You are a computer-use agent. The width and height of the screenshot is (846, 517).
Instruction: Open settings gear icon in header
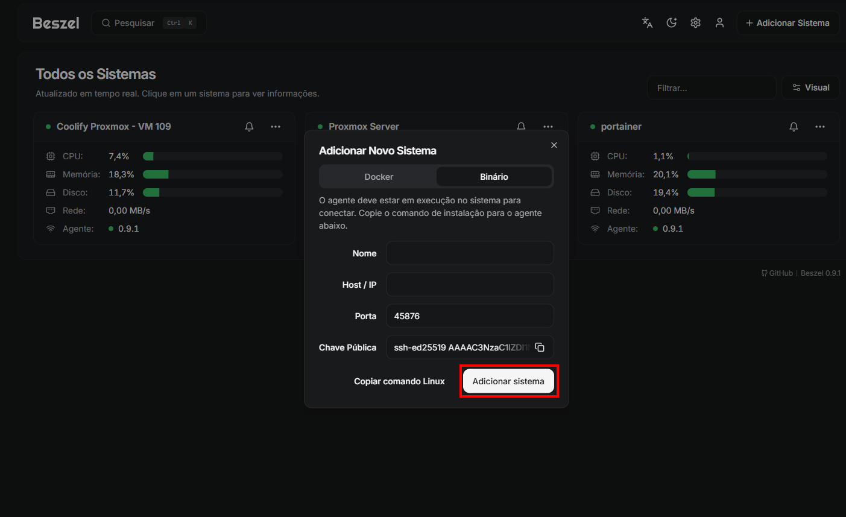(x=695, y=23)
